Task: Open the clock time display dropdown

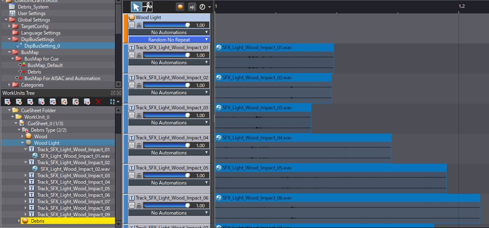Action: (205, 7)
